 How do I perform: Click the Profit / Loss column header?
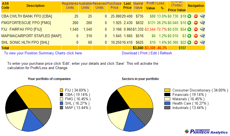tap(155, 3)
